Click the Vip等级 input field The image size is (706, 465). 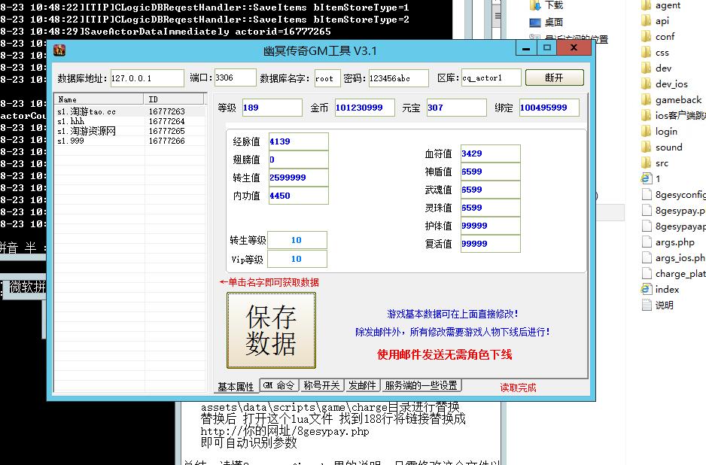(x=297, y=259)
